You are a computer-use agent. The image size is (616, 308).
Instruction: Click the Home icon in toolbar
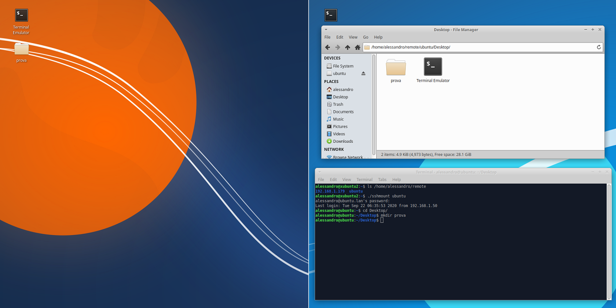click(357, 47)
